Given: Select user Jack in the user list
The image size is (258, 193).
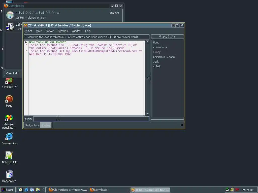Looking at the screenshot, I should pos(156,62).
